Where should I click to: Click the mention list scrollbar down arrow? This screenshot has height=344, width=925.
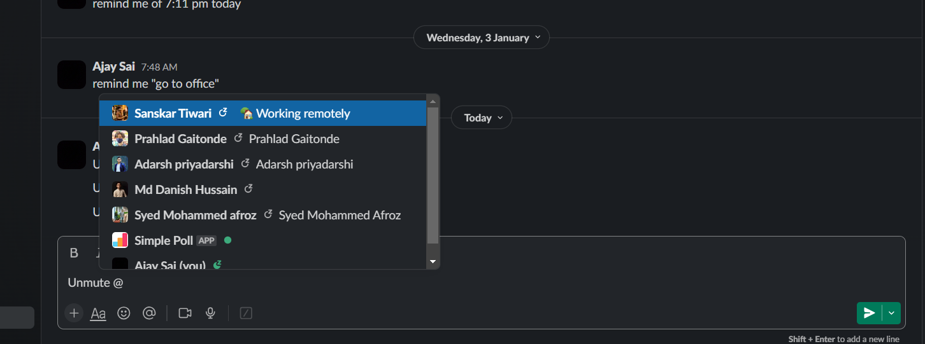[x=433, y=261]
